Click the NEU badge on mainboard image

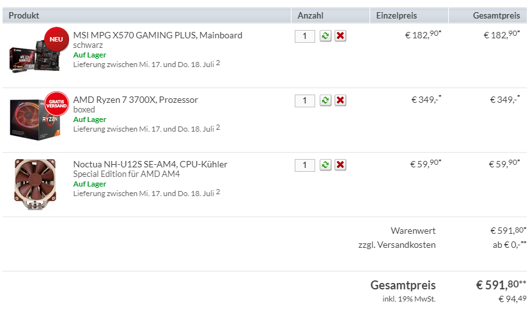pyautogui.click(x=56, y=39)
